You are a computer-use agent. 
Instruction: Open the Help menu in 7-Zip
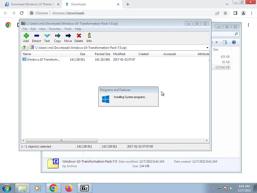click(x=78, y=29)
